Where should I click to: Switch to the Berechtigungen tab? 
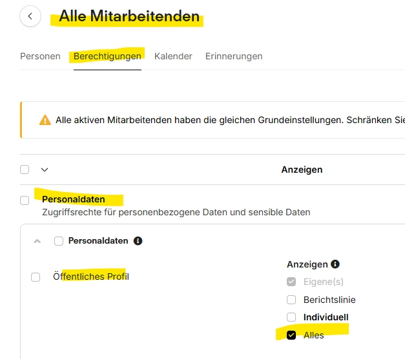[107, 56]
